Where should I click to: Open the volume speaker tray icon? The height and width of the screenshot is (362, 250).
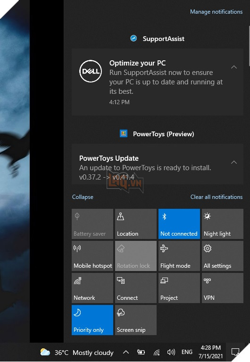(171, 352)
